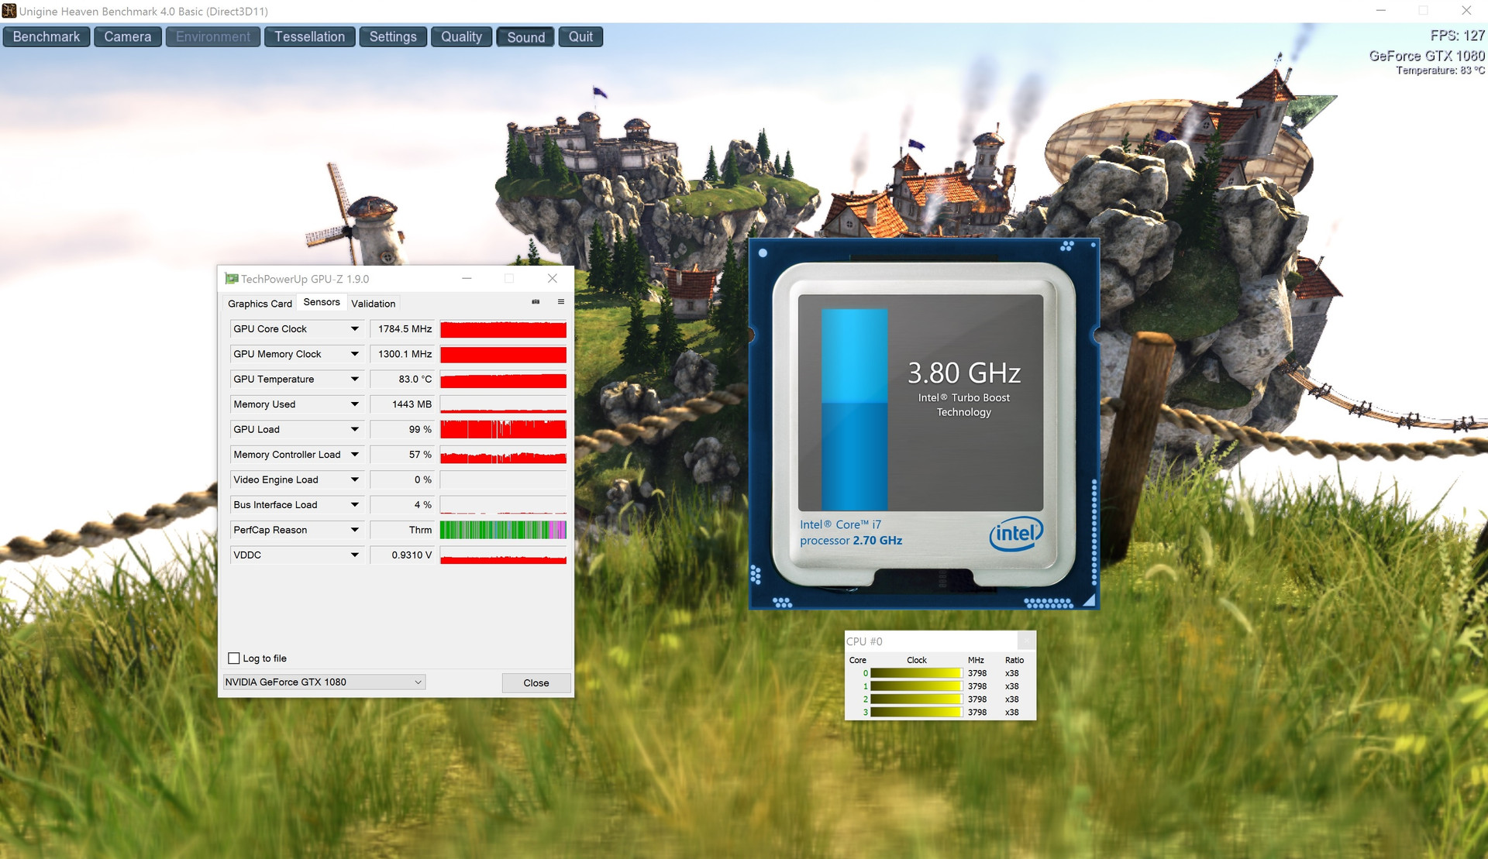Open the NVIDIA GeForce GTX 1080 selector
Screen dimensions: 1488x859
pos(324,682)
